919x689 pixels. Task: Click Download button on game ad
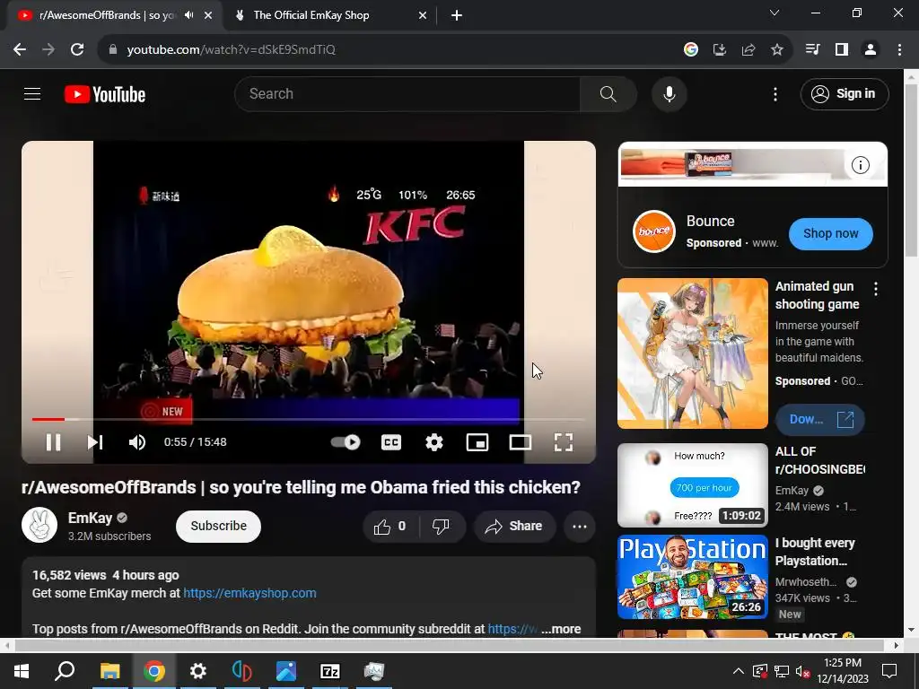(819, 420)
